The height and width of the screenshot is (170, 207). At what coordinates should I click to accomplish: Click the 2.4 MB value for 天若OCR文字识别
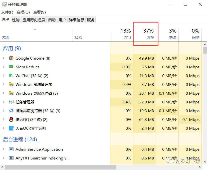pos(148,128)
